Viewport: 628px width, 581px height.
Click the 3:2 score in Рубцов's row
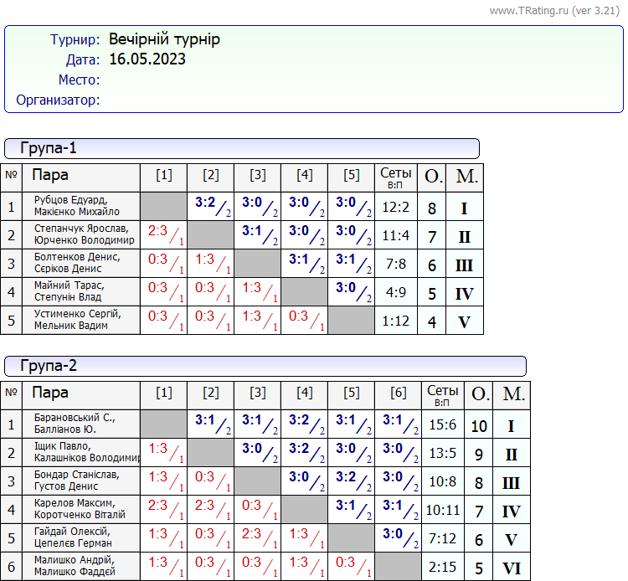(206, 203)
